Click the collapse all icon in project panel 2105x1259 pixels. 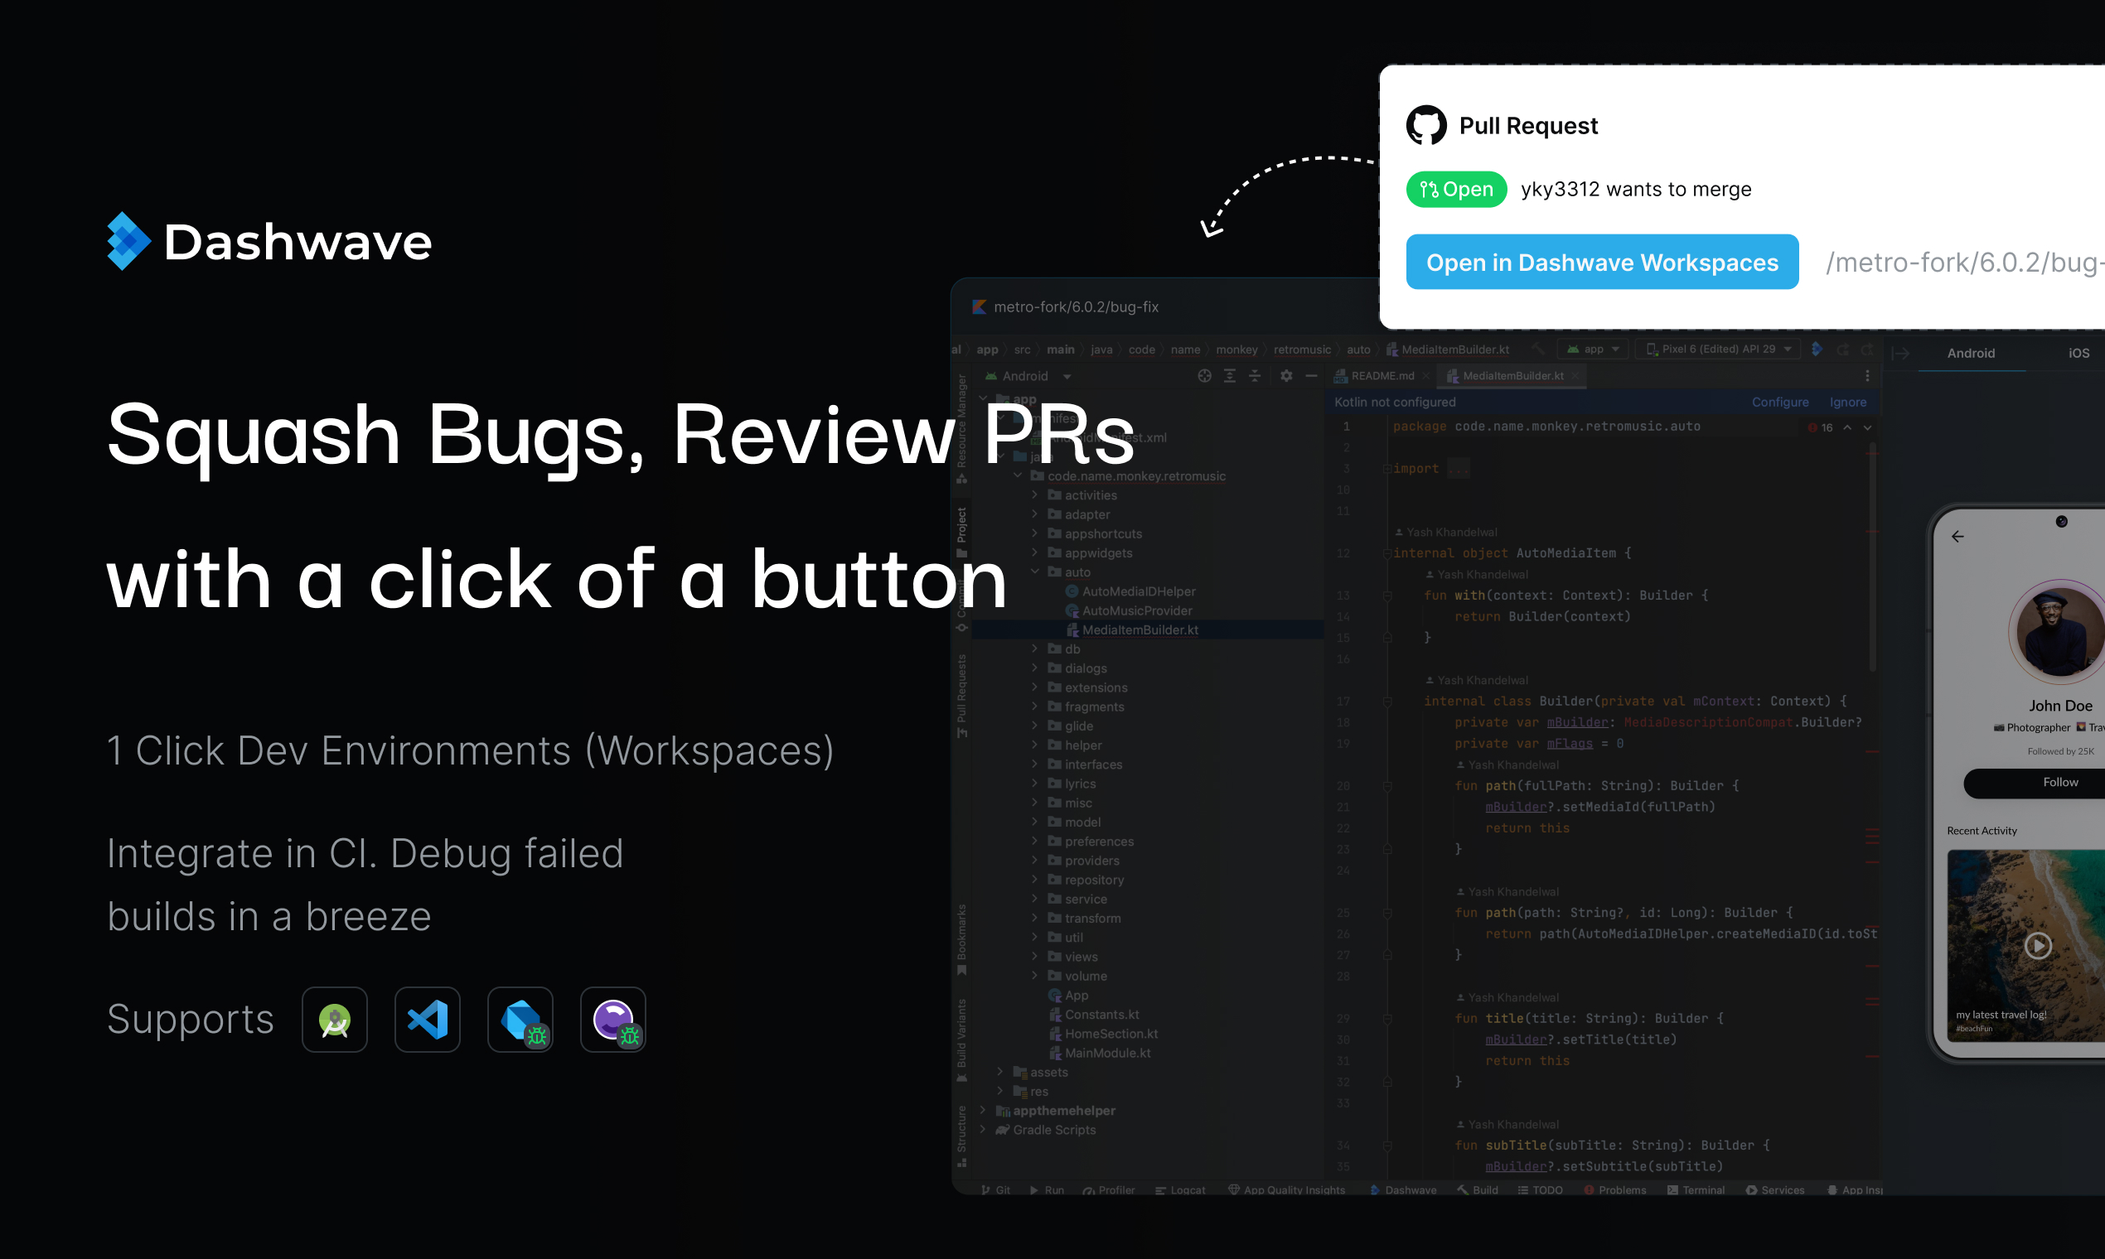click(x=1255, y=376)
